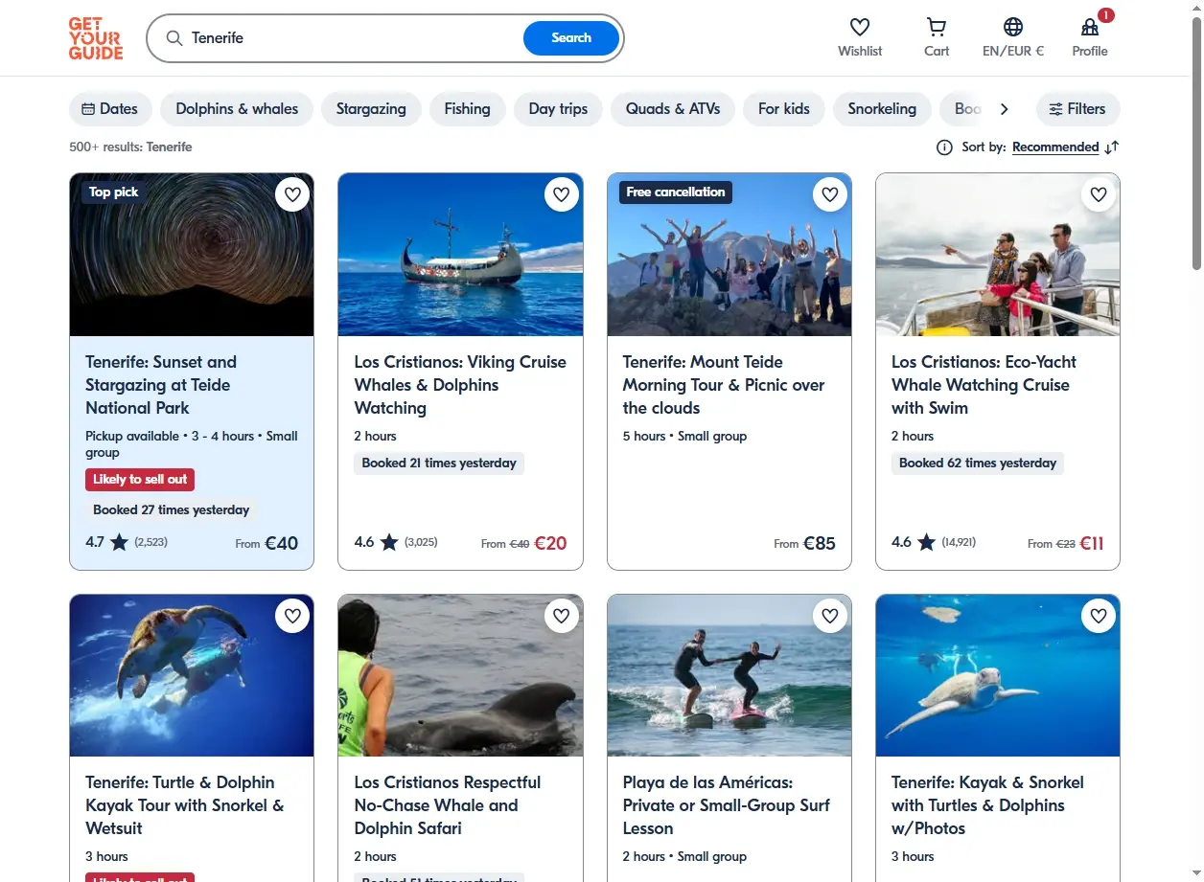
Task: Click the magnifier icon in search box
Action: pos(174,38)
